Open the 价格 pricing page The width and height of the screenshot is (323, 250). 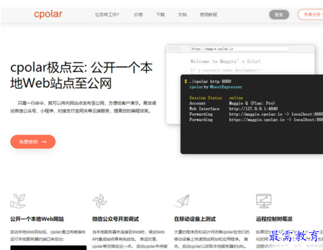coord(138,15)
